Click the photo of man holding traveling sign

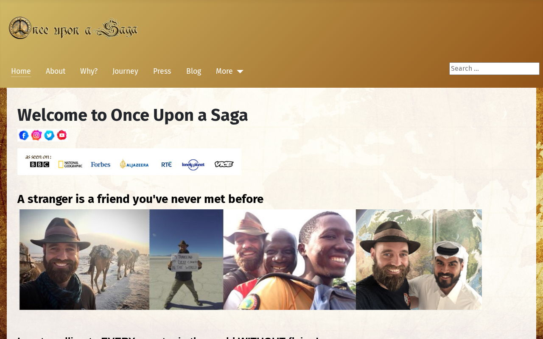coord(186,259)
